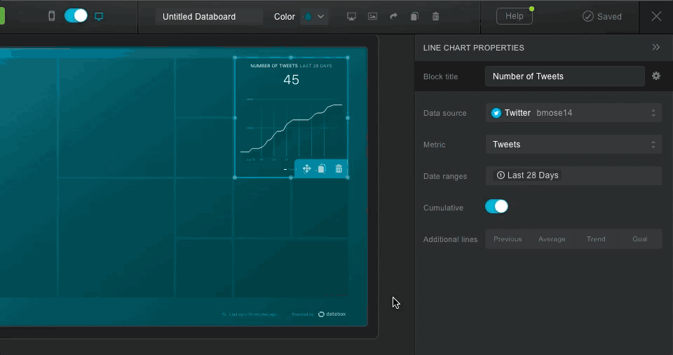The height and width of the screenshot is (355, 673).
Task: Open block title settings gear
Action: (x=656, y=76)
